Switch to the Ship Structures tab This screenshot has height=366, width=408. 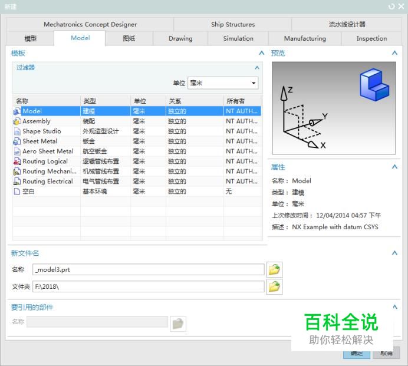click(x=233, y=24)
